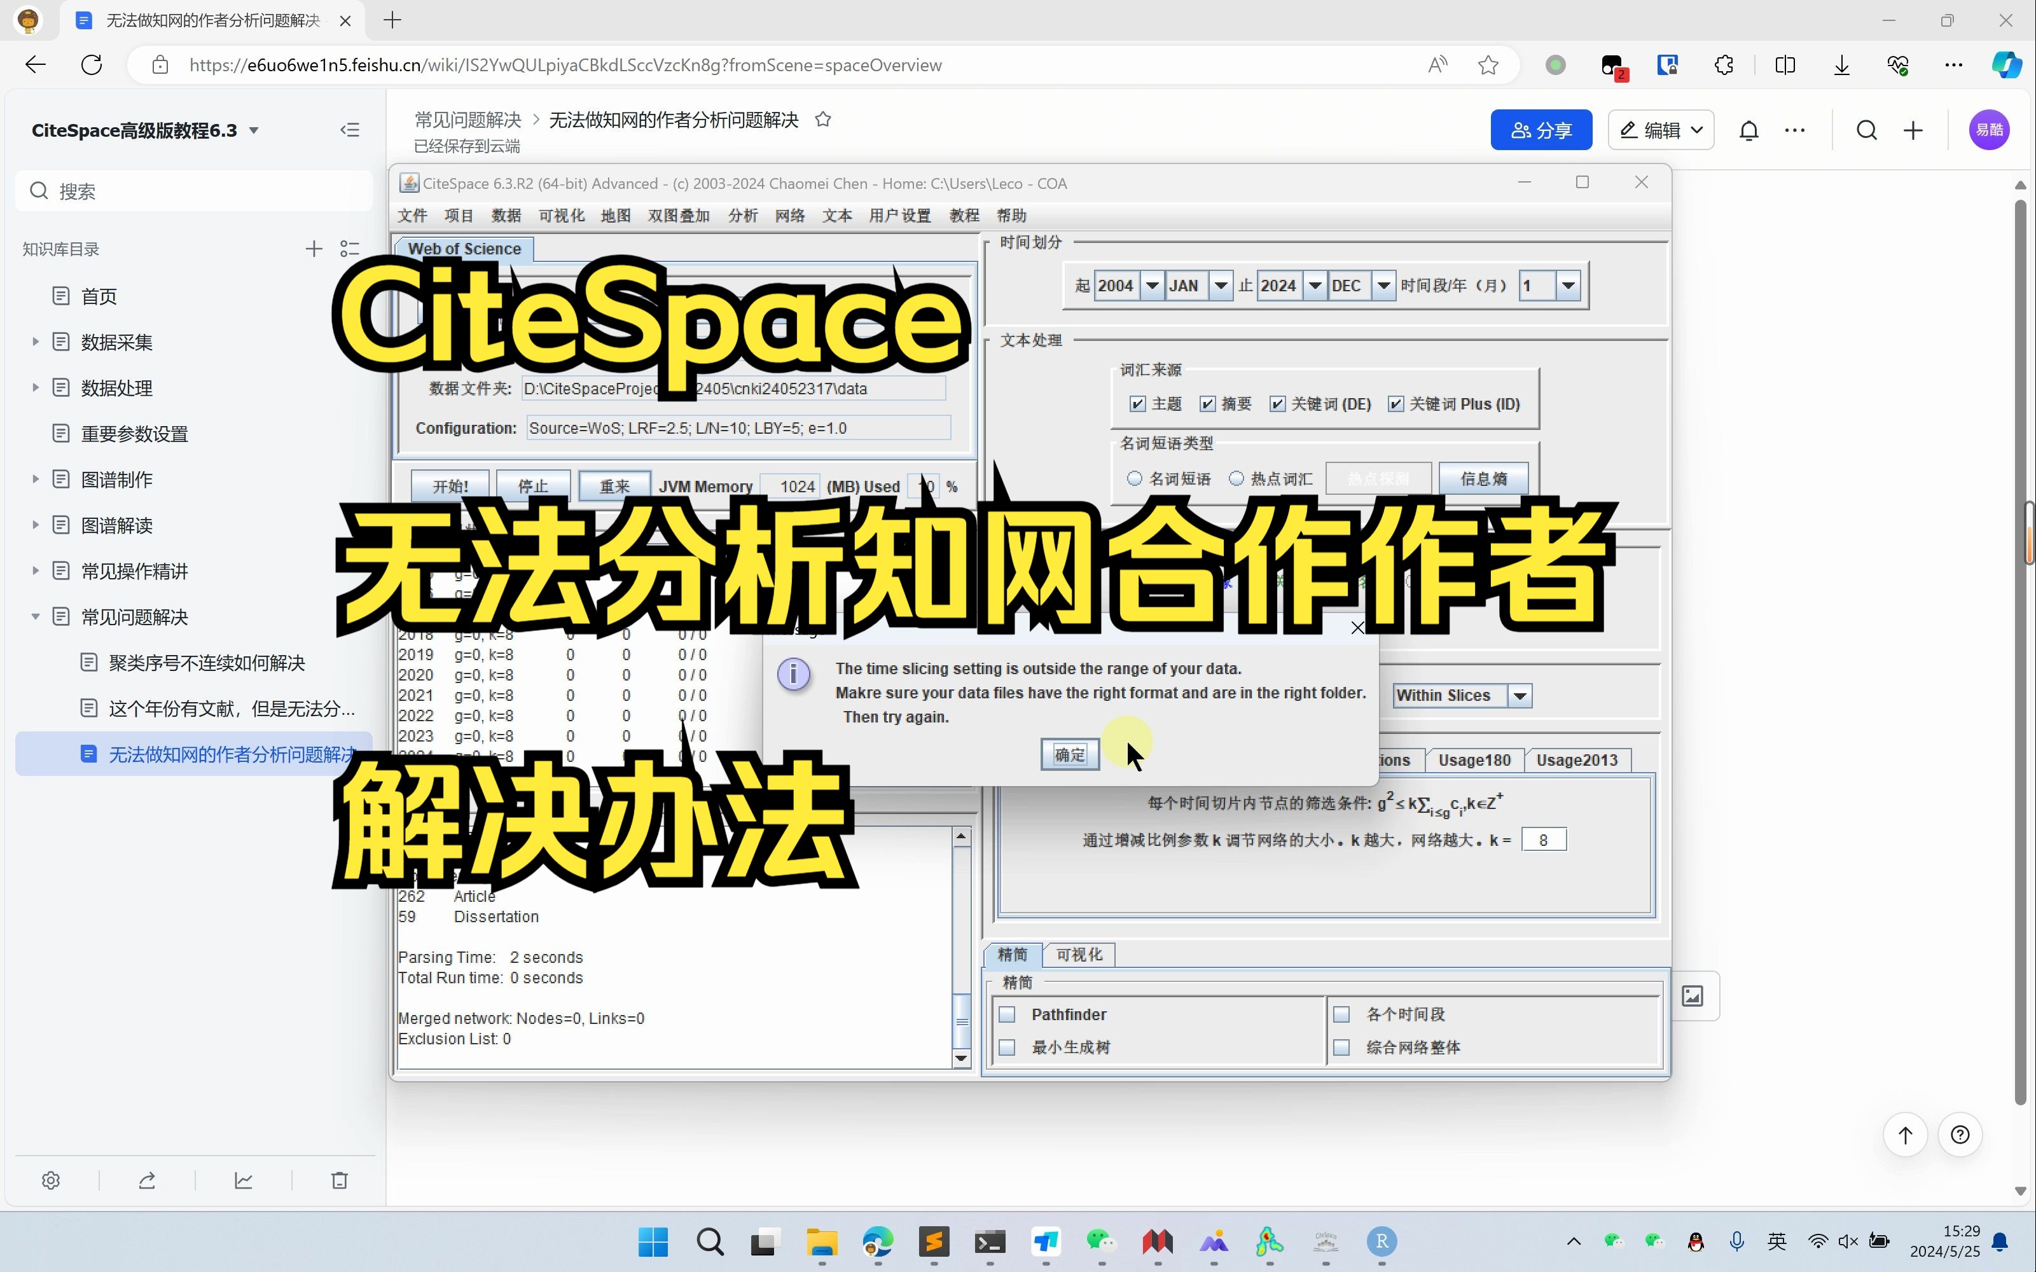The height and width of the screenshot is (1272, 2036).
Task: Open the read aloud icon in address bar
Action: point(1438,65)
